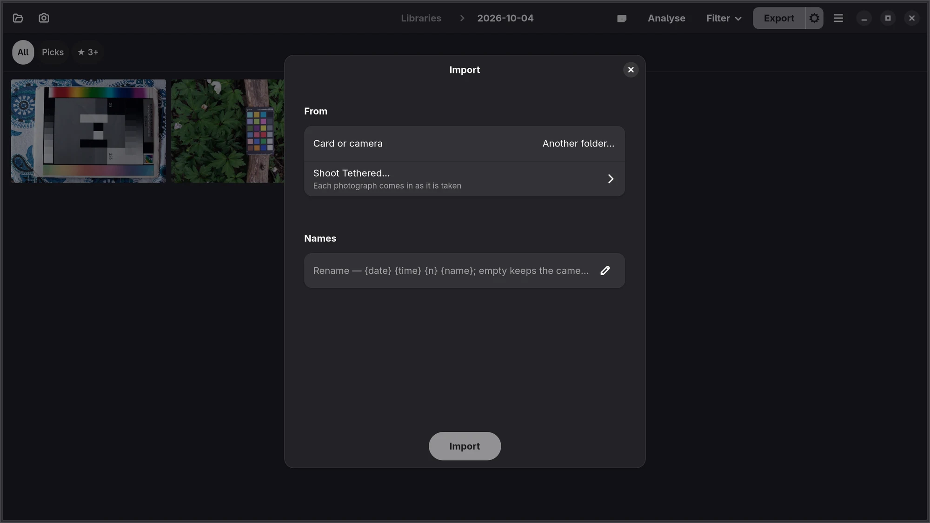
Task: Minimize the application window
Action: (x=864, y=18)
